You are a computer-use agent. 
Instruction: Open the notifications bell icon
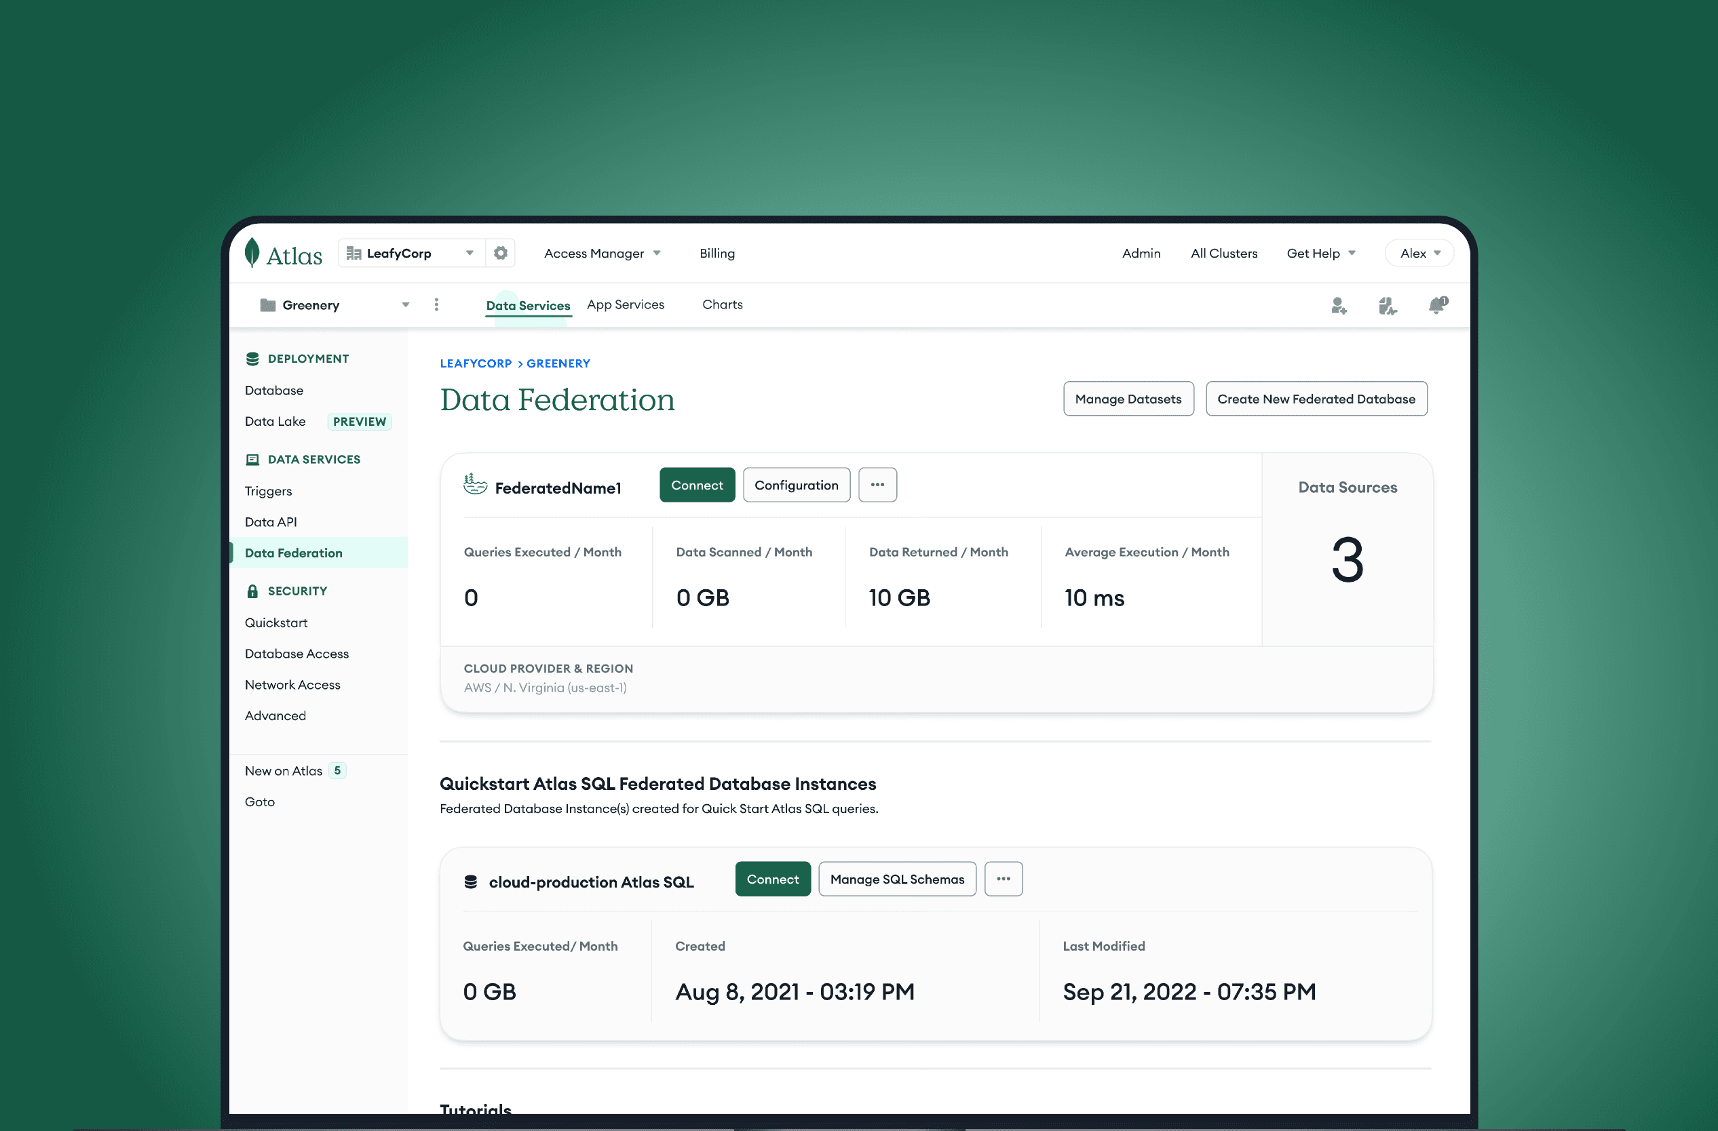1437,305
